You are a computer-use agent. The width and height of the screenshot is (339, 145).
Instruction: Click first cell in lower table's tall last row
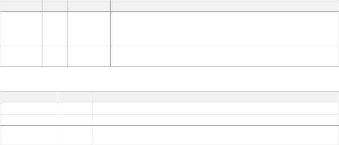pos(29,135)
